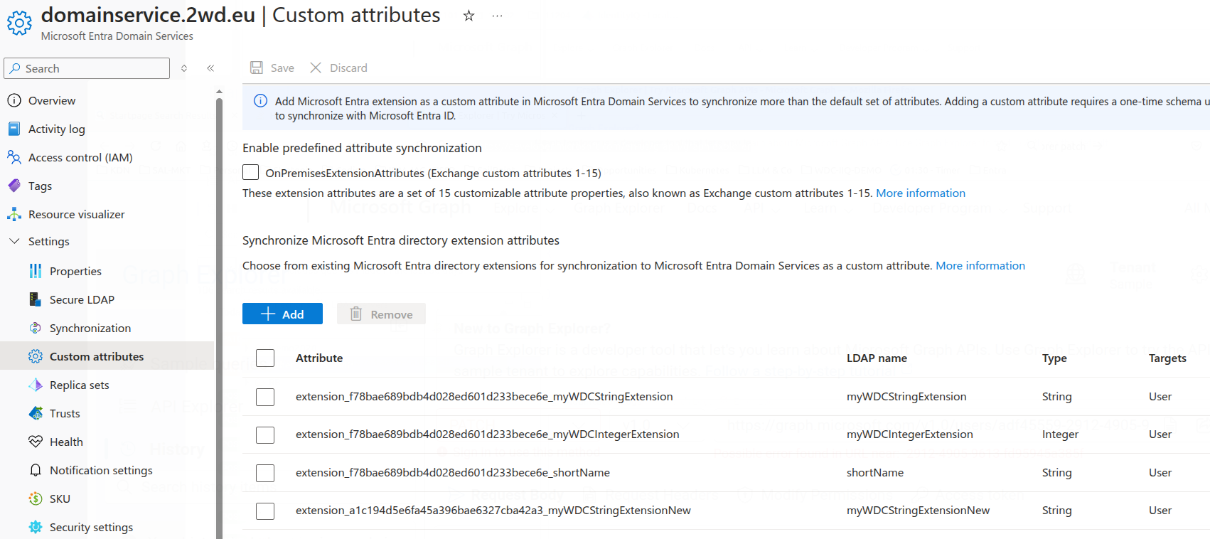Click the trash icon on Remove button
Screen dimensions: 1210x539
[356, 314]
